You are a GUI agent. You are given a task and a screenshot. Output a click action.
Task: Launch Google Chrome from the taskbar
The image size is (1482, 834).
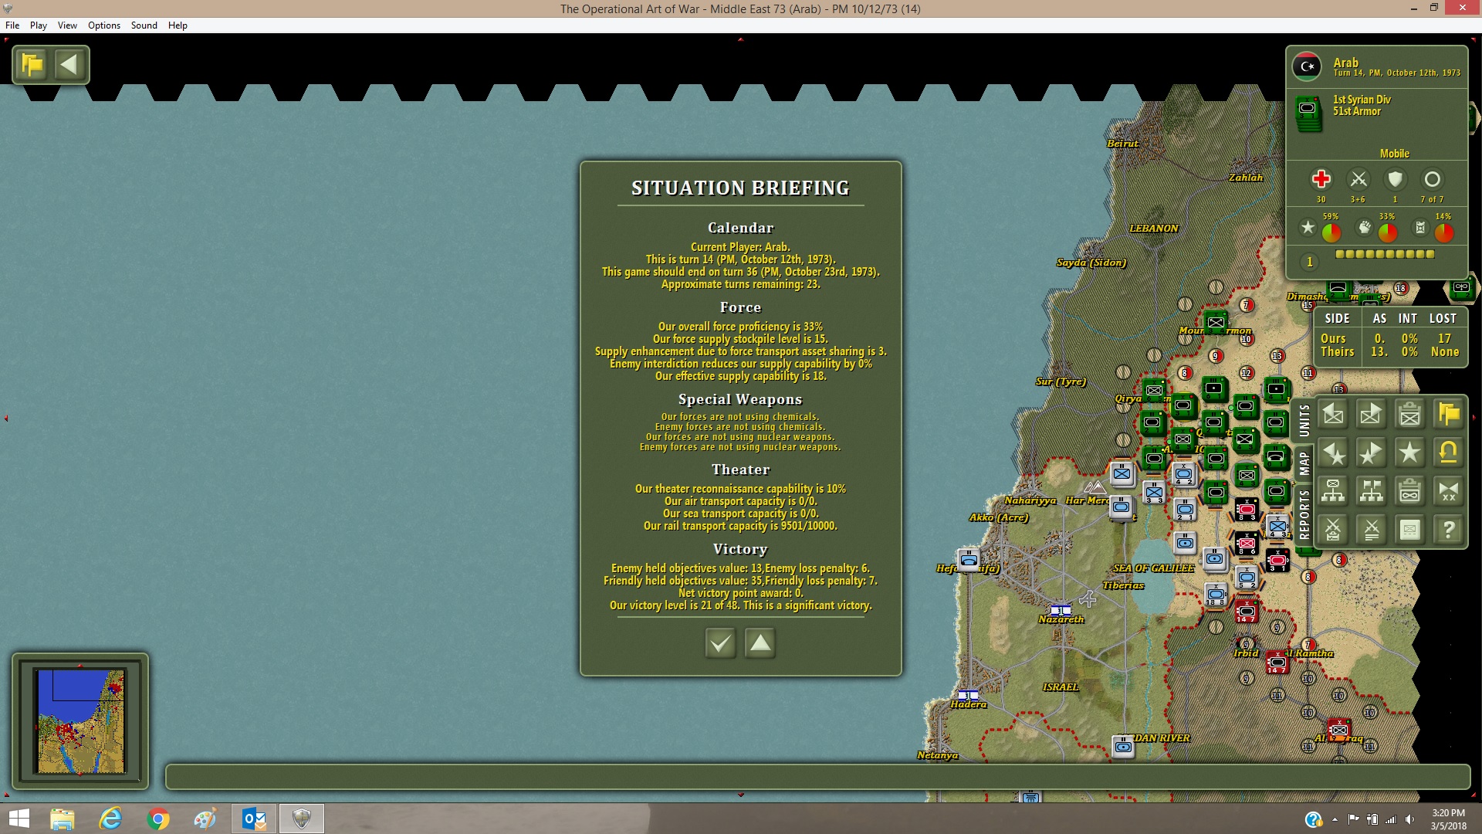(158, 819)
